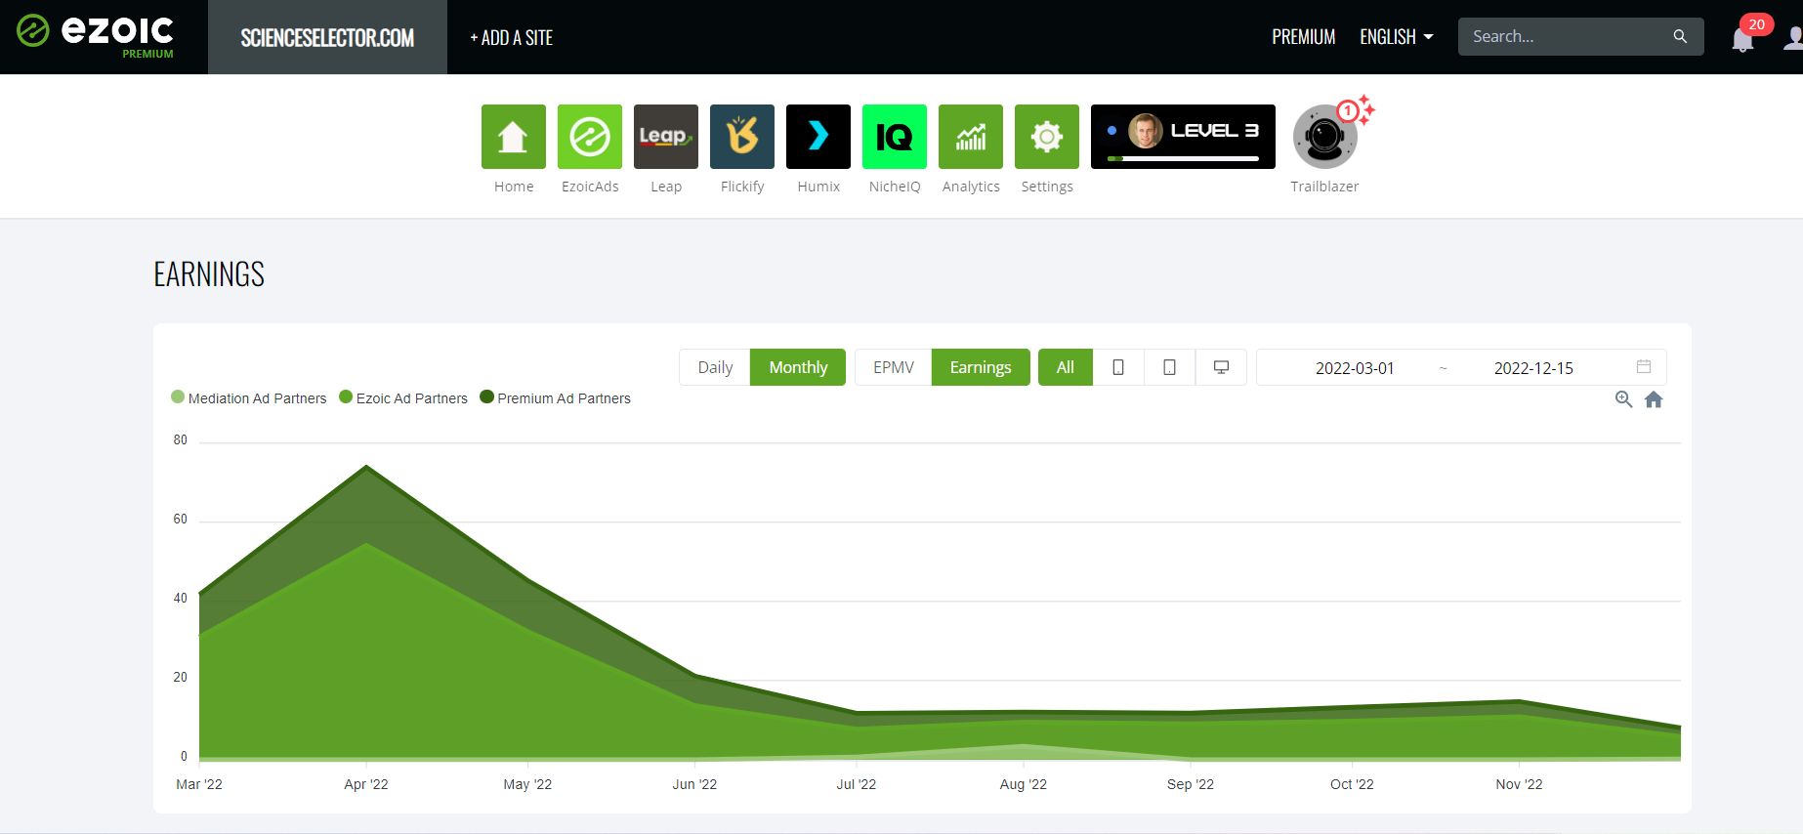Click the Ezoic Premium logo
1803x834 pixels.
(x=96, y=36)
